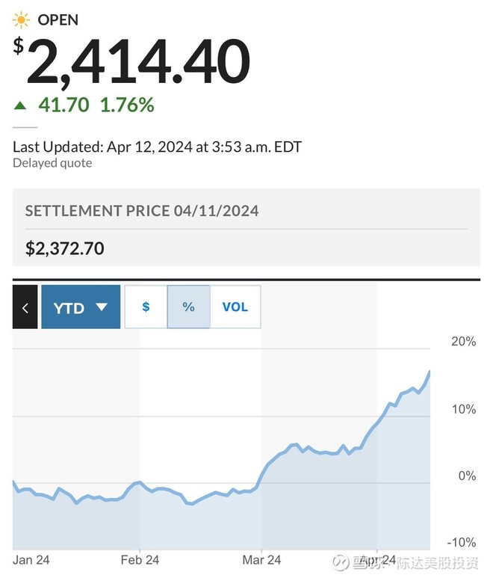Click the 2,414.40 price figure
This screenshot has height=578, width=493.
coord(138,61)
